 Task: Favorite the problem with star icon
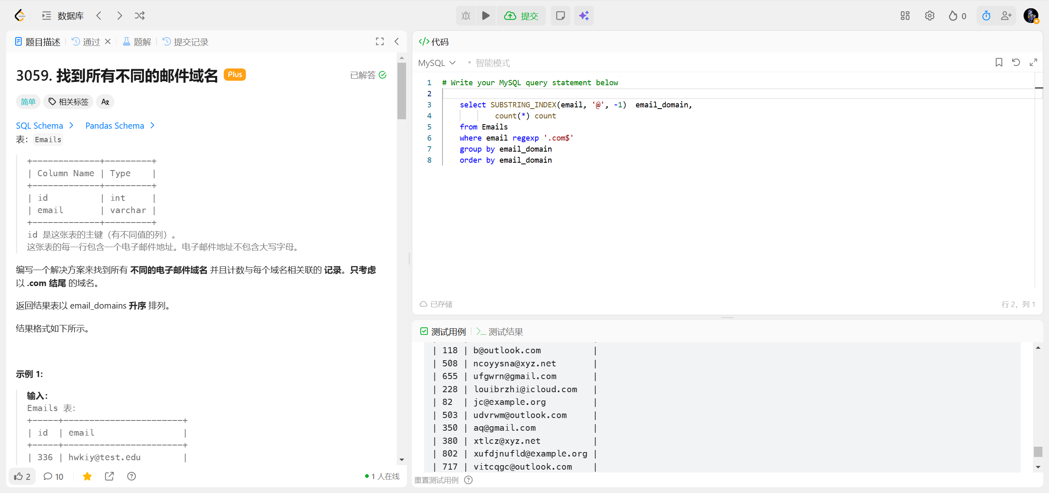pyautogui.click(x=87, y=476)
